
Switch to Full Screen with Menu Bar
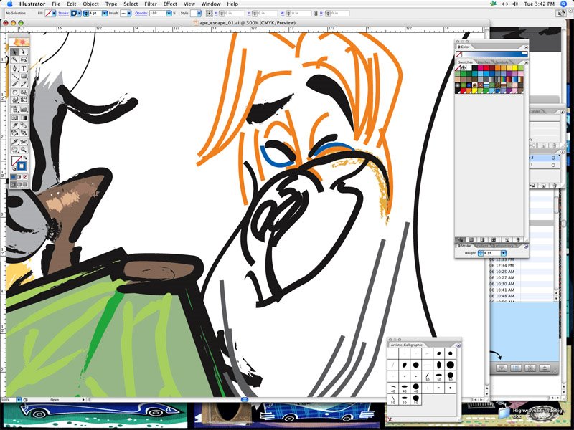[19, 184]
